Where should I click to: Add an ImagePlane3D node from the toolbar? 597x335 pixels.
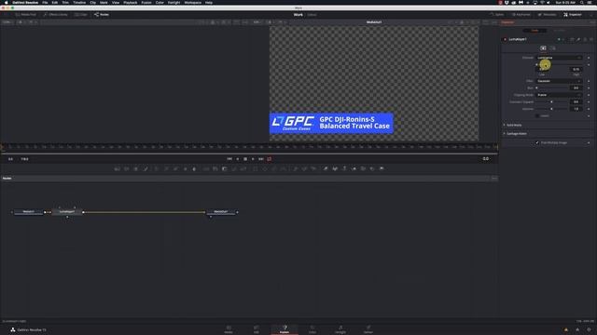[326, 168]
